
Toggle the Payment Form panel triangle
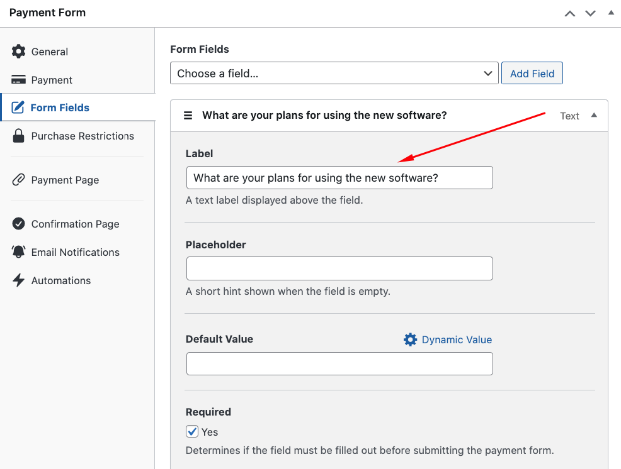[610, 13]
